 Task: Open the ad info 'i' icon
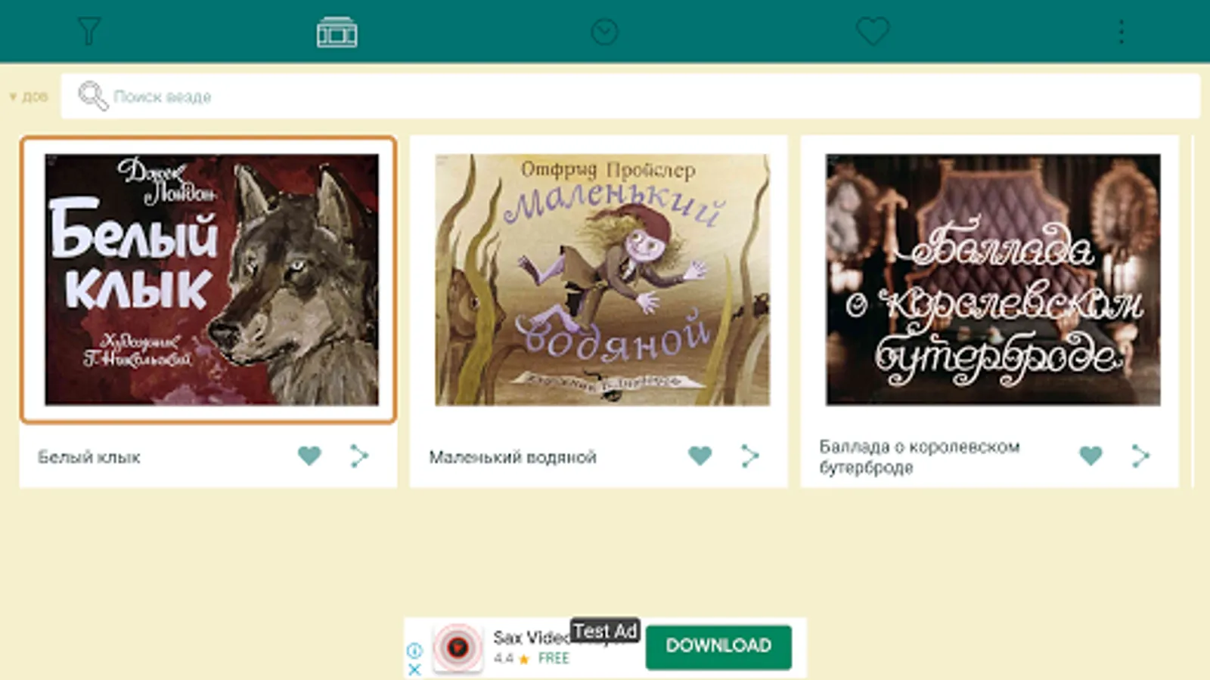tap(414, 650)
